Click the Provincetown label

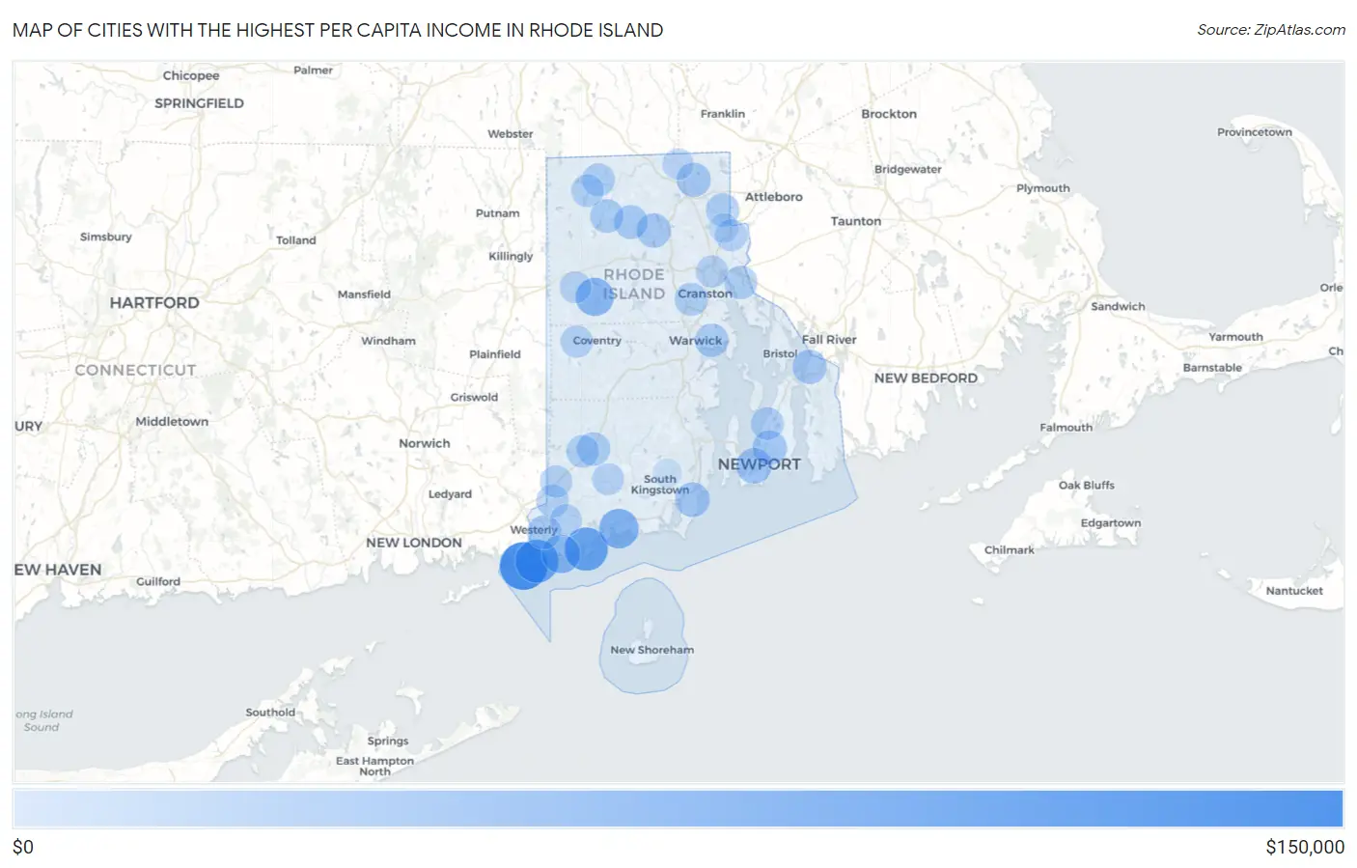click(x=1254, y=132)
